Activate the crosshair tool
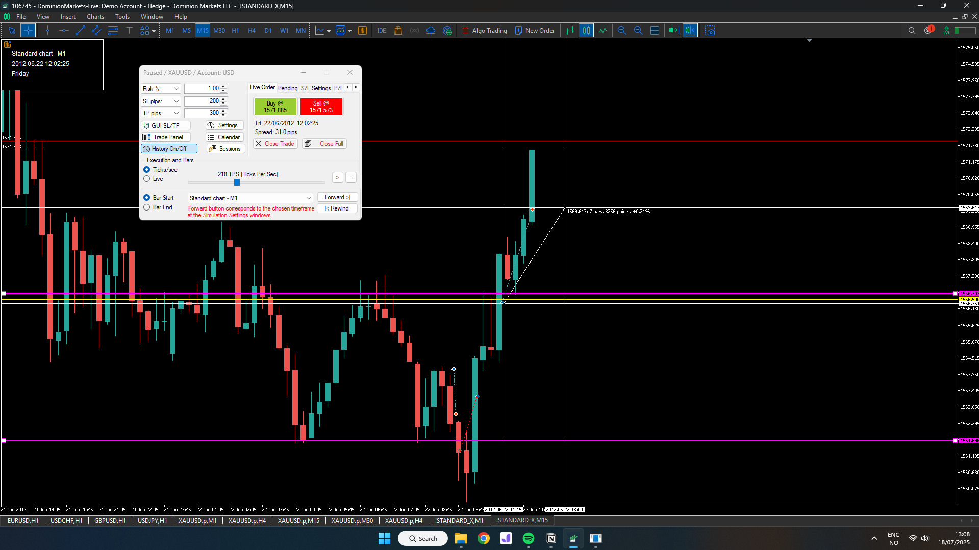Viewport: 979px width, 550px height. [28, 31]
